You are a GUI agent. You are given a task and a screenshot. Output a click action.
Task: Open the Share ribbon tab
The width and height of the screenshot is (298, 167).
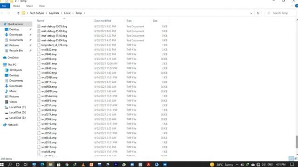(x=29, y=6)
